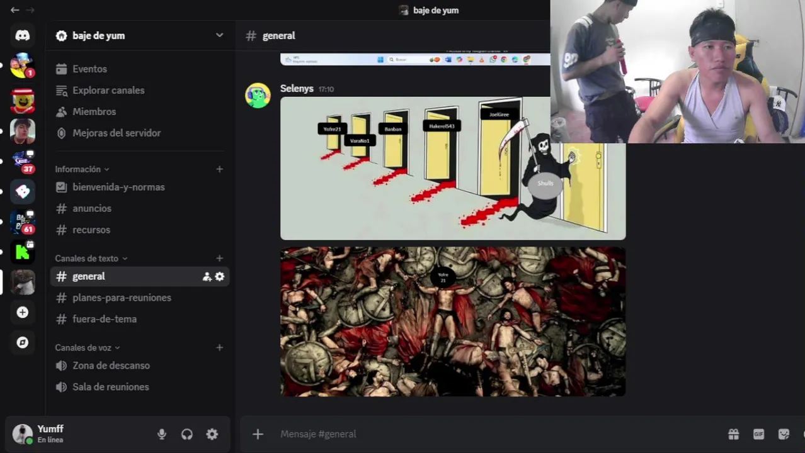Open server with badge showing 1
Screen dimensions: 805x453
click(x=23, y=65)
